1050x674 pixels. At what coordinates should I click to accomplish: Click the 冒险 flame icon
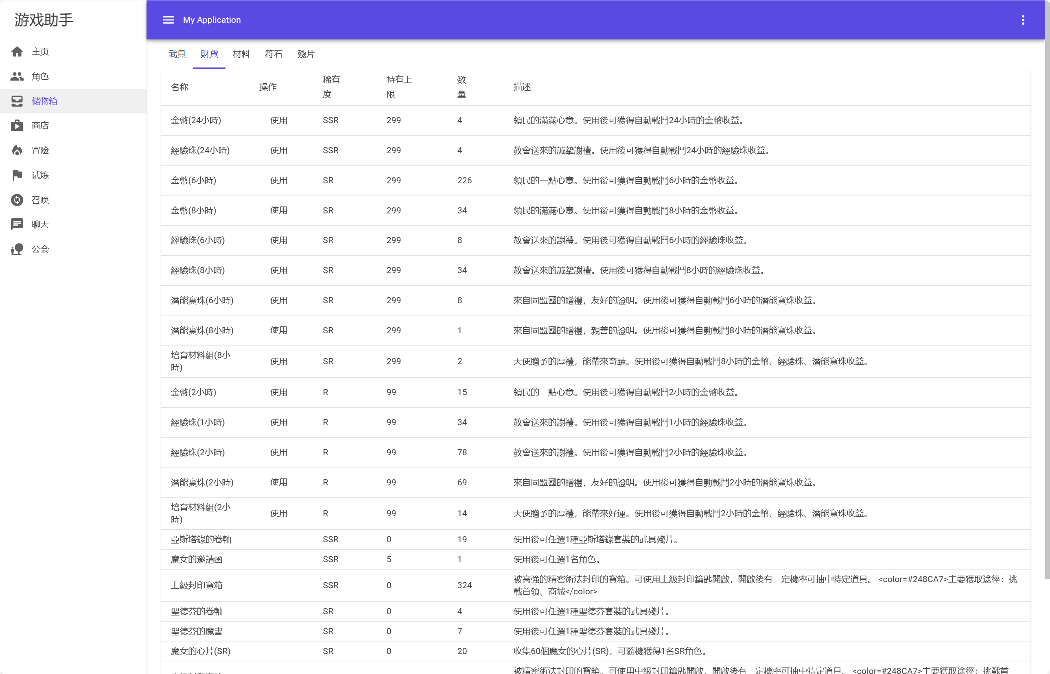[x=17, y=150]
